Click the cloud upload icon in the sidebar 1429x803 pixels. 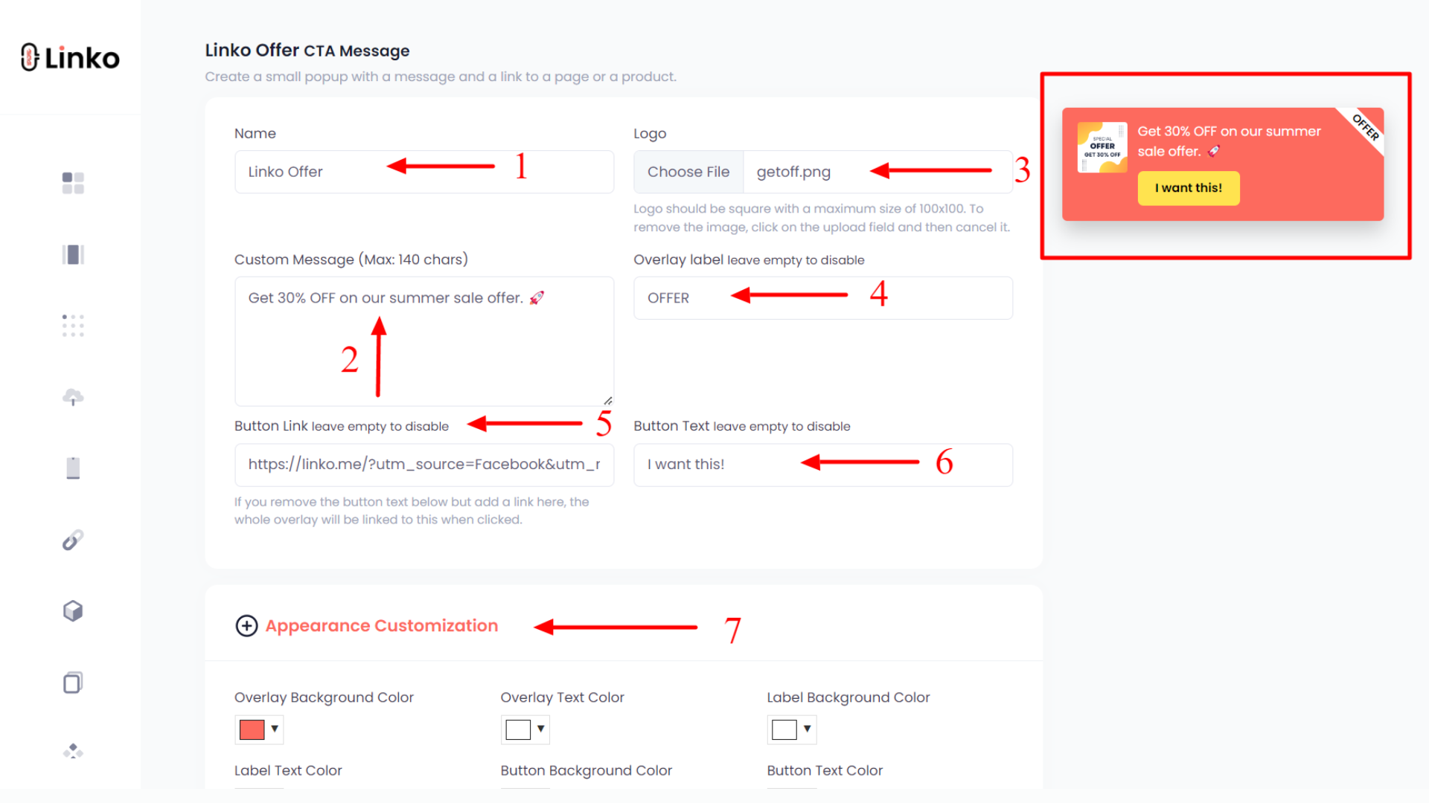(72, 397)
